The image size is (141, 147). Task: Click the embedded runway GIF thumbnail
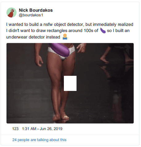70,83
